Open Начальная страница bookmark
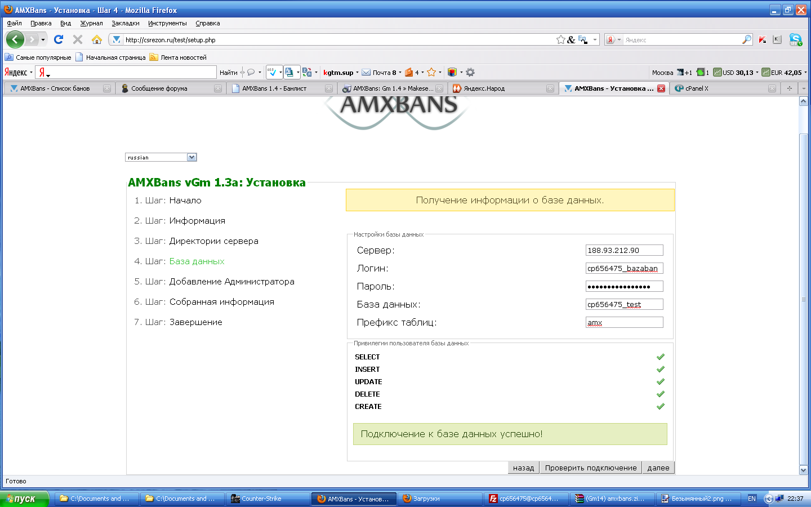 click(x=111, y=57)
